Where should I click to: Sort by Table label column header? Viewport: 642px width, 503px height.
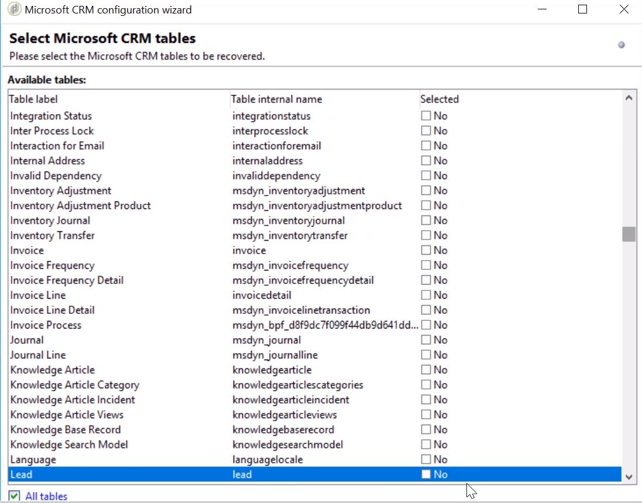(34, 99)
